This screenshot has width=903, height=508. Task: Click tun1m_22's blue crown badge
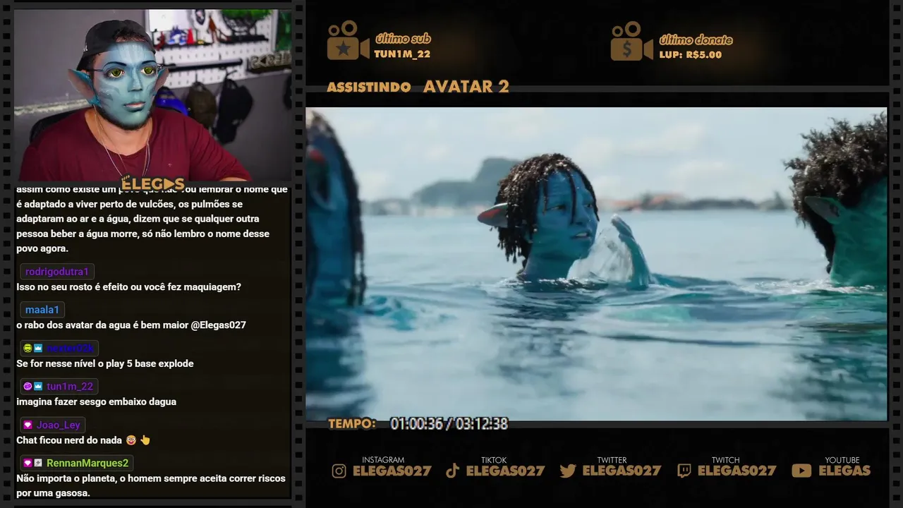38,386
